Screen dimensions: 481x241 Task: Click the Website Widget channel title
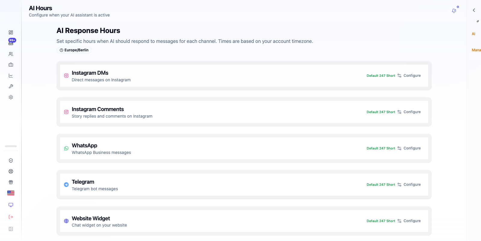91,218
